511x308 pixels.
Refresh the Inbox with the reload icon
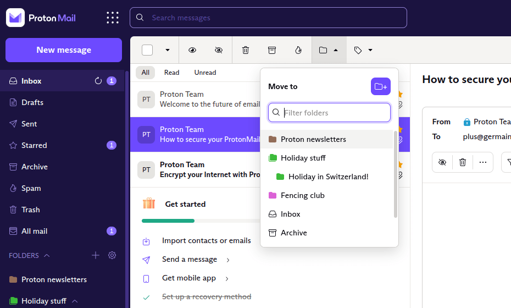pos(98,81)
